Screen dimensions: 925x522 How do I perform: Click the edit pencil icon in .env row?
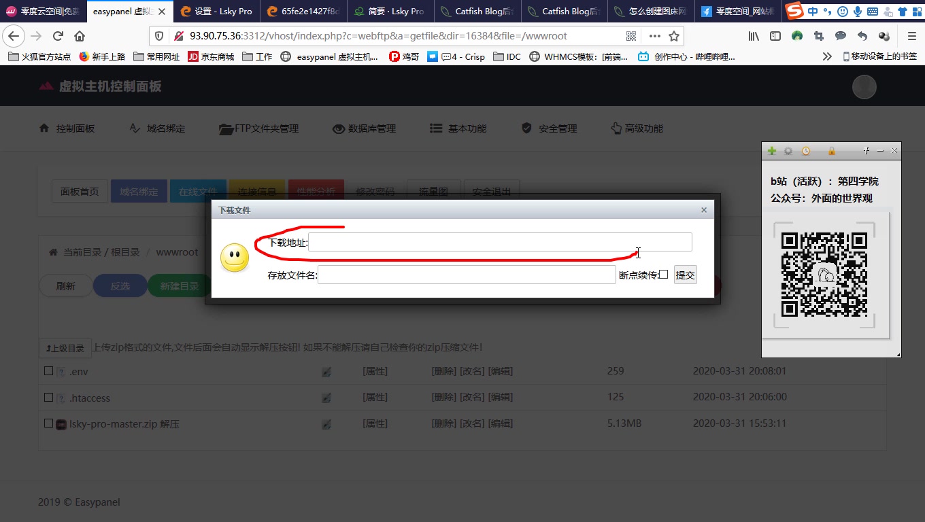click(x=326, y=372)
